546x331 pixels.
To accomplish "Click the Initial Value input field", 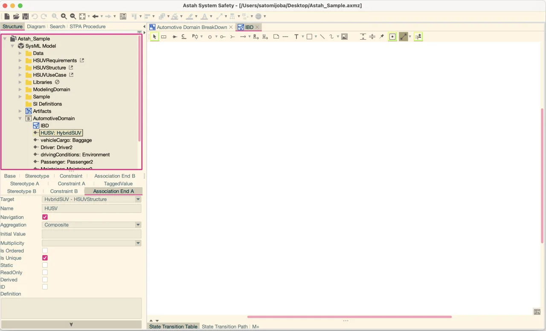I will [91, 234].
